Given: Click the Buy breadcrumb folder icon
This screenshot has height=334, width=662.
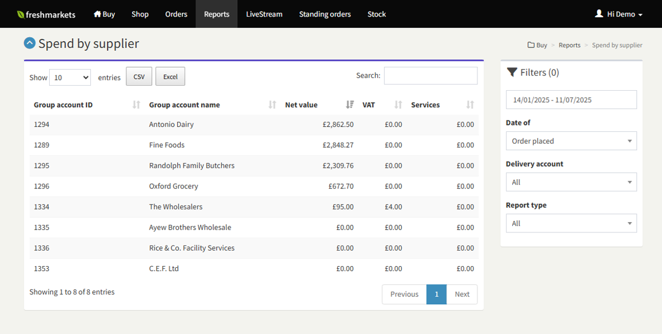Looking at the screenshot, I should click(x=531, y=45).
